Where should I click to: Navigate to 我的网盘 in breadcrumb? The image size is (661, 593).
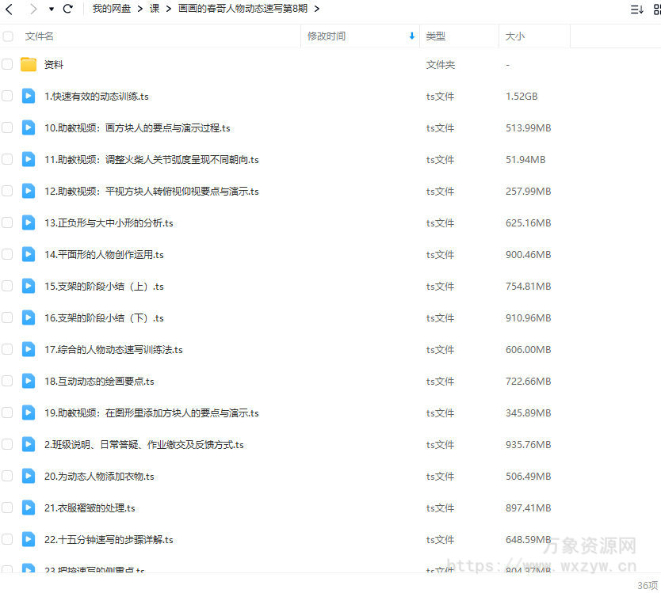(x=110, y=9)
